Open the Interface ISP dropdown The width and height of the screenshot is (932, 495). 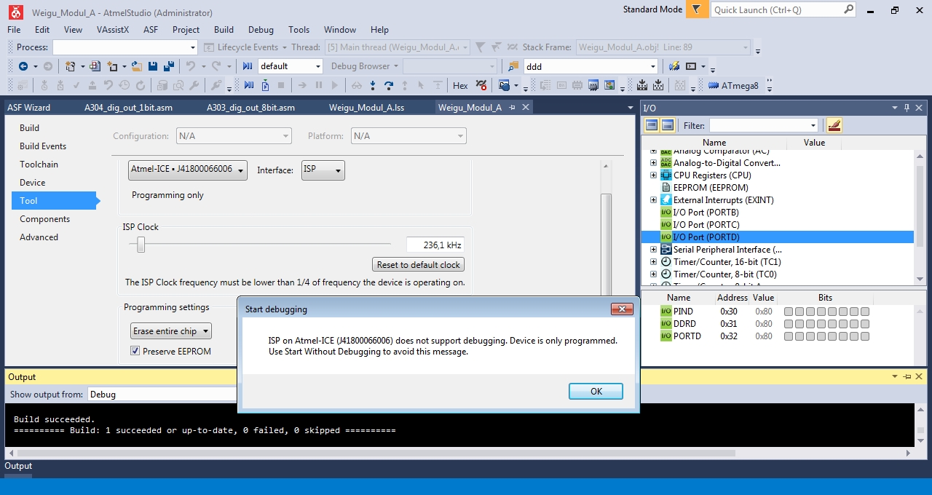[x=323, y=170]
